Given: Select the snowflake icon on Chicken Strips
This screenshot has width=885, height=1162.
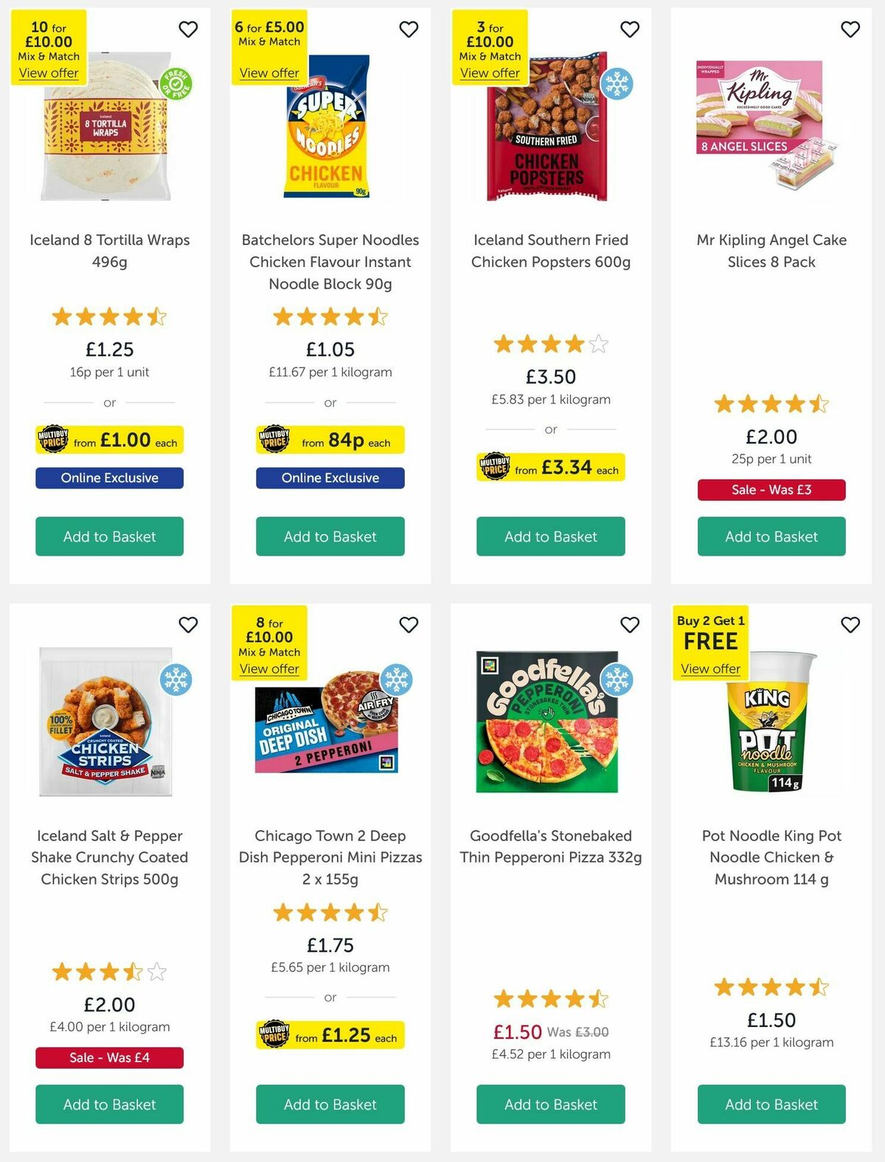Looking at the screenshot, I should (177, 679).
